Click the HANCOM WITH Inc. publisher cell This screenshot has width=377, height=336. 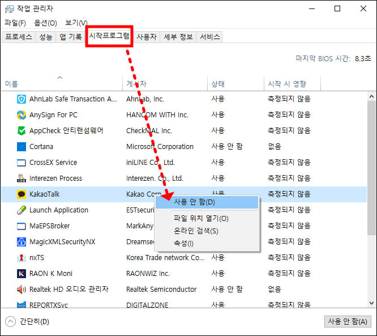(x=157, y=115)
